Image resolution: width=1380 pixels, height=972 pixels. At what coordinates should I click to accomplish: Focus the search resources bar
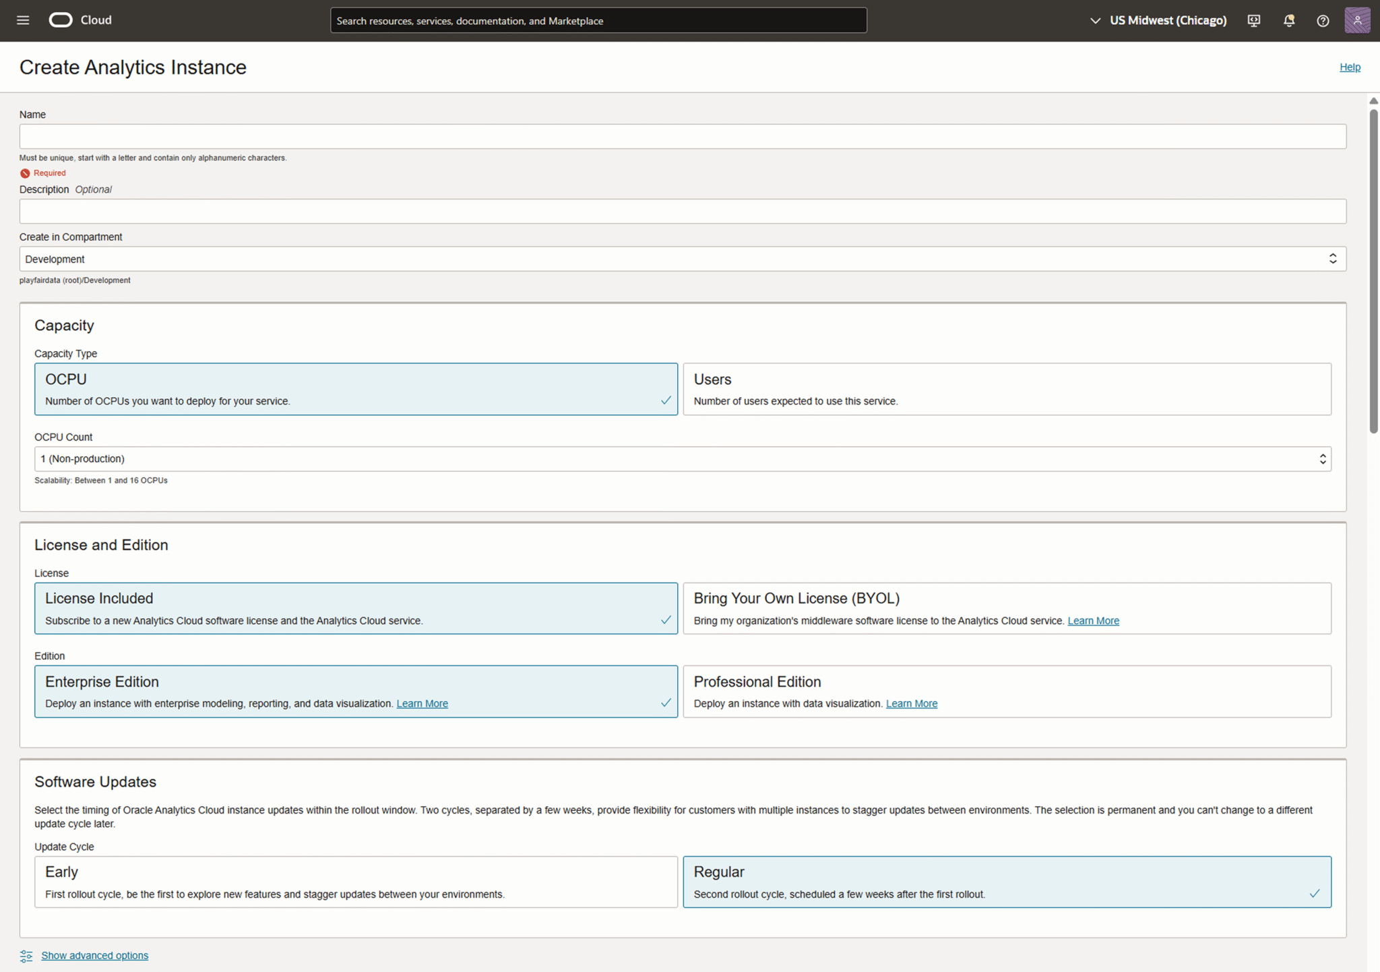[x=598, y=20]
